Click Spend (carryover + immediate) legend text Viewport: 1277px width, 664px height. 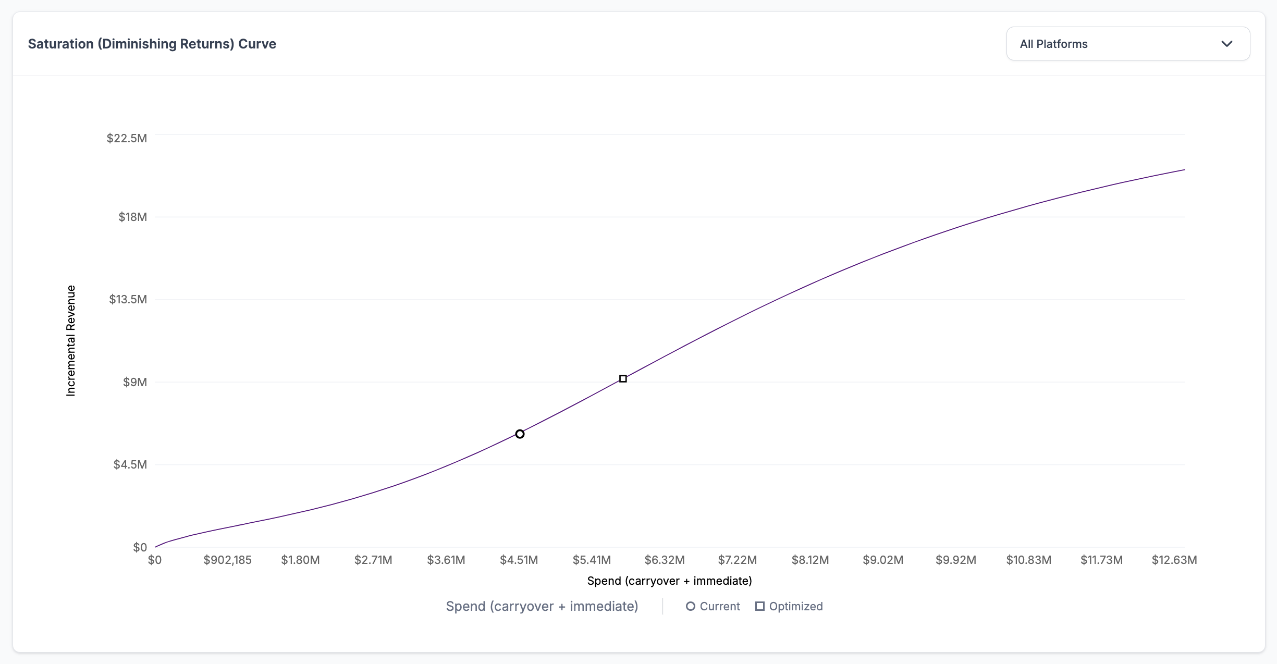coord(542,606)
